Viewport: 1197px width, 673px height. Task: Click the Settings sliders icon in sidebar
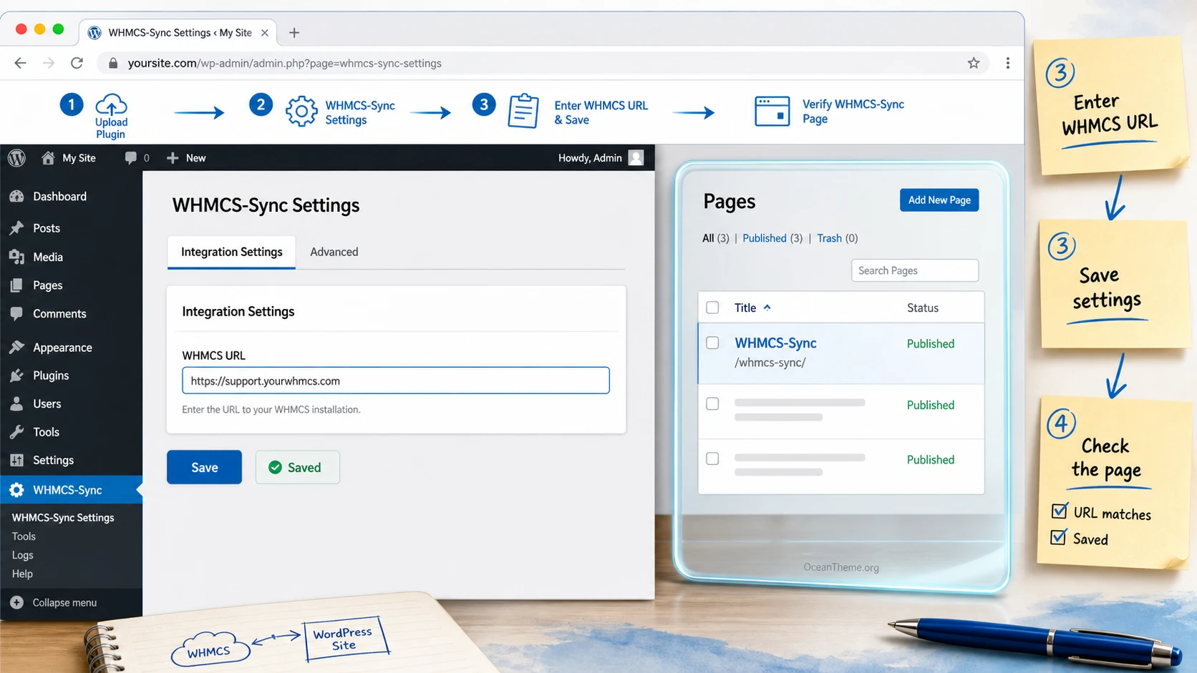pos(16,461)
